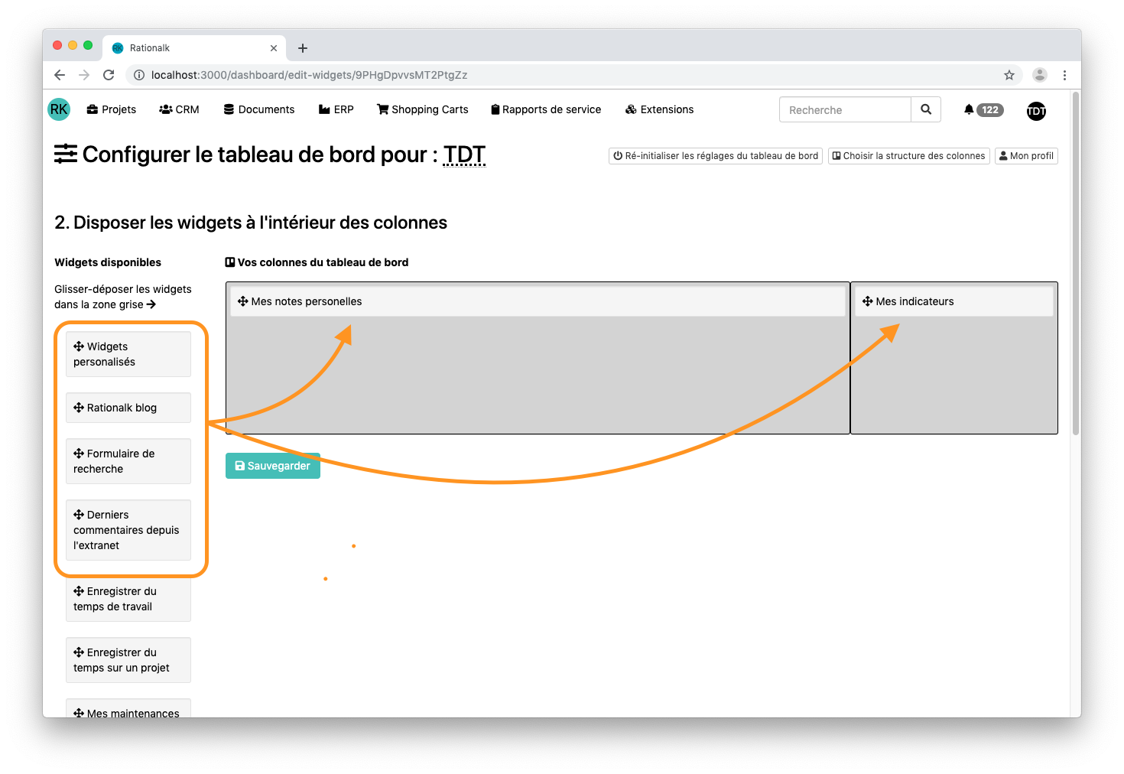This screenshot has width=1124, height=774.
Task: Click Choisir la structure des colonnes
Action: (908, 156)
